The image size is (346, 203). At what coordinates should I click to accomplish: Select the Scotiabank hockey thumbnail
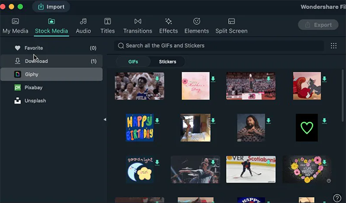coord(251,170)
